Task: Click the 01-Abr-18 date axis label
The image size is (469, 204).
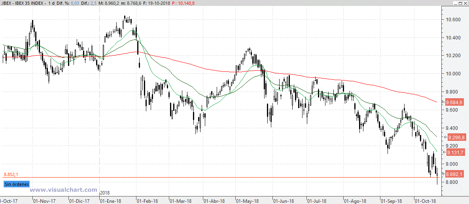Action: [x=214, y=201]
